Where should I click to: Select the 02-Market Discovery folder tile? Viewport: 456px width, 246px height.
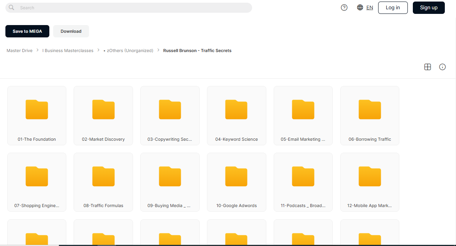point(103,115)
